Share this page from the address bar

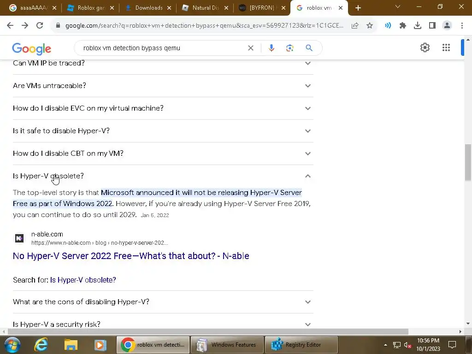pyautogui.click(x=355, y=26)
